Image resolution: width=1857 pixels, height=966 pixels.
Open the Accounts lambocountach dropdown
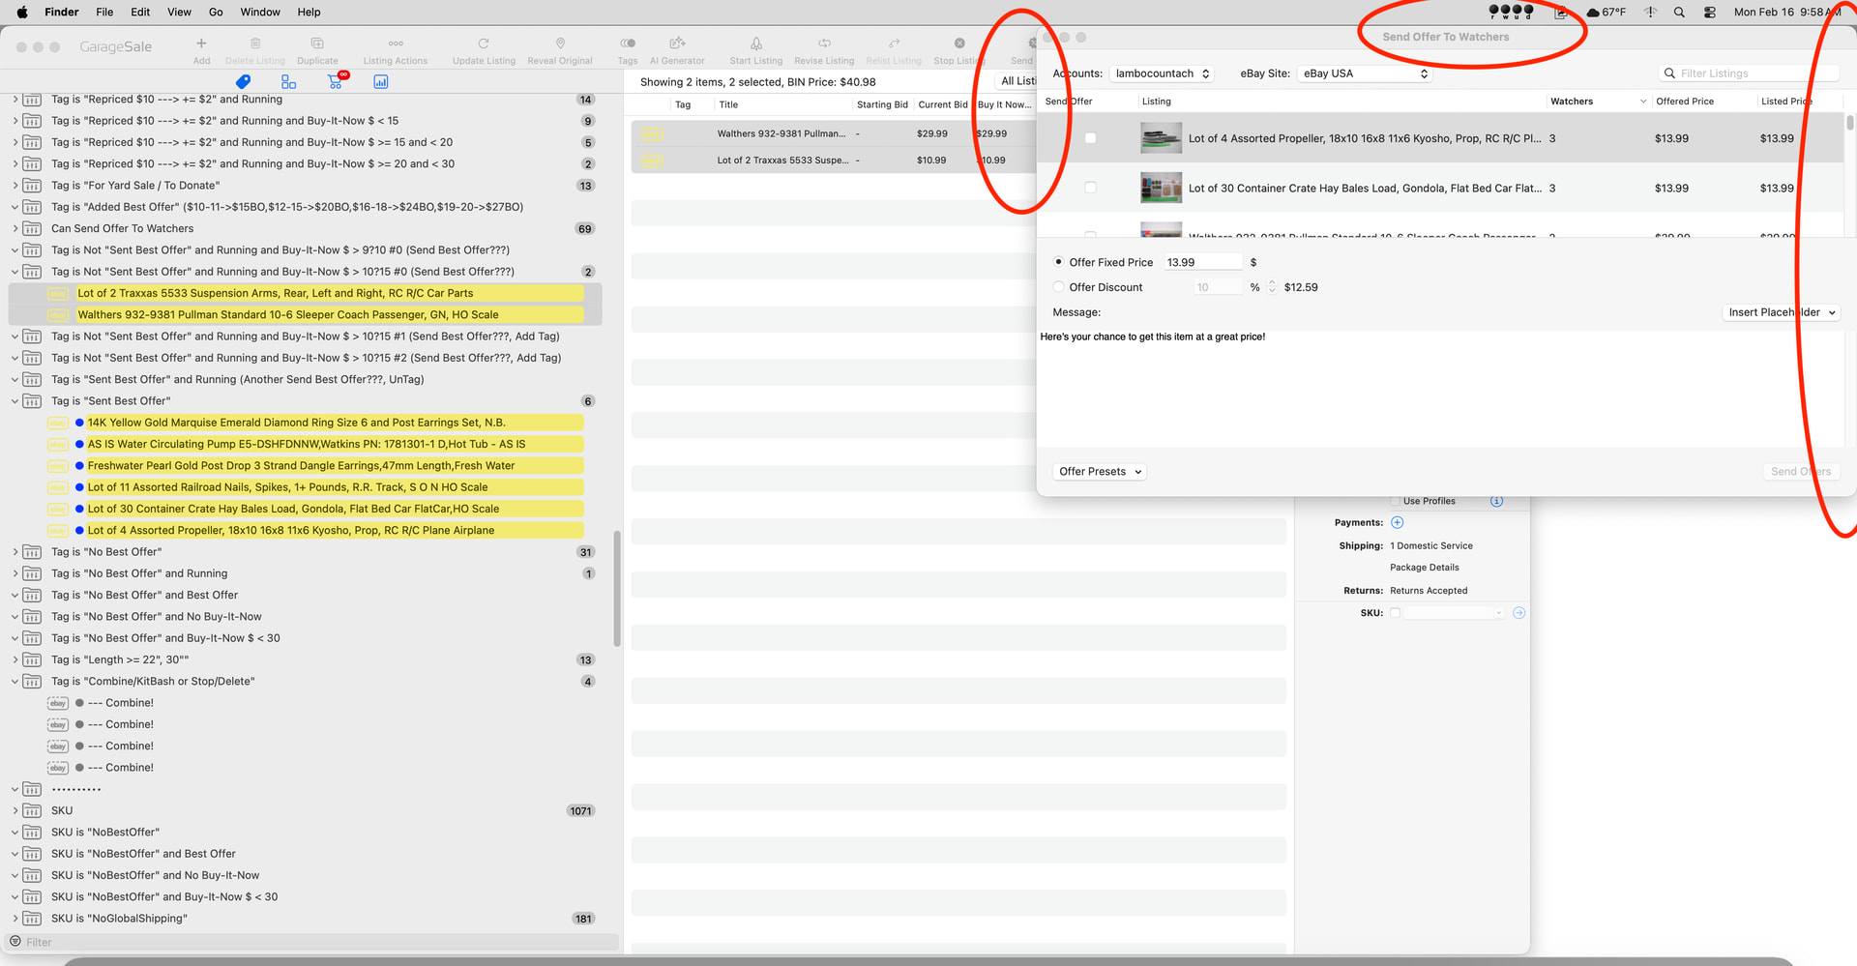click(x=1163, y=73)
